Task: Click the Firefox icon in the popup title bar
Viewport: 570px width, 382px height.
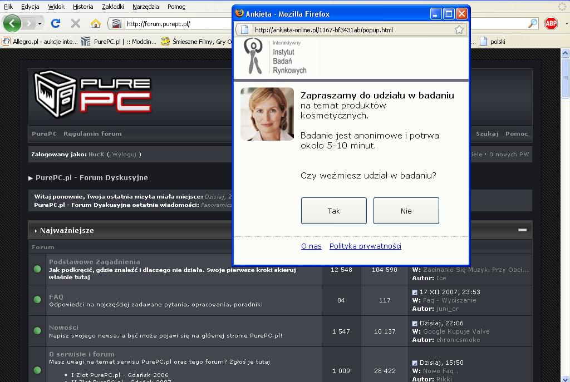Action: coord(239,13)
